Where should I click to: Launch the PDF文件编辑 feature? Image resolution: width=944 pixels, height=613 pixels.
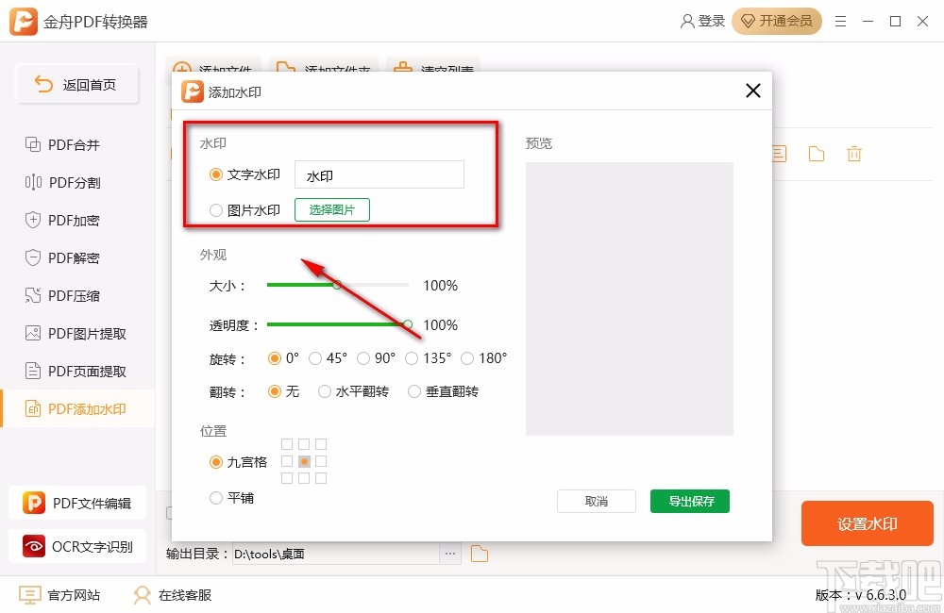77,503
